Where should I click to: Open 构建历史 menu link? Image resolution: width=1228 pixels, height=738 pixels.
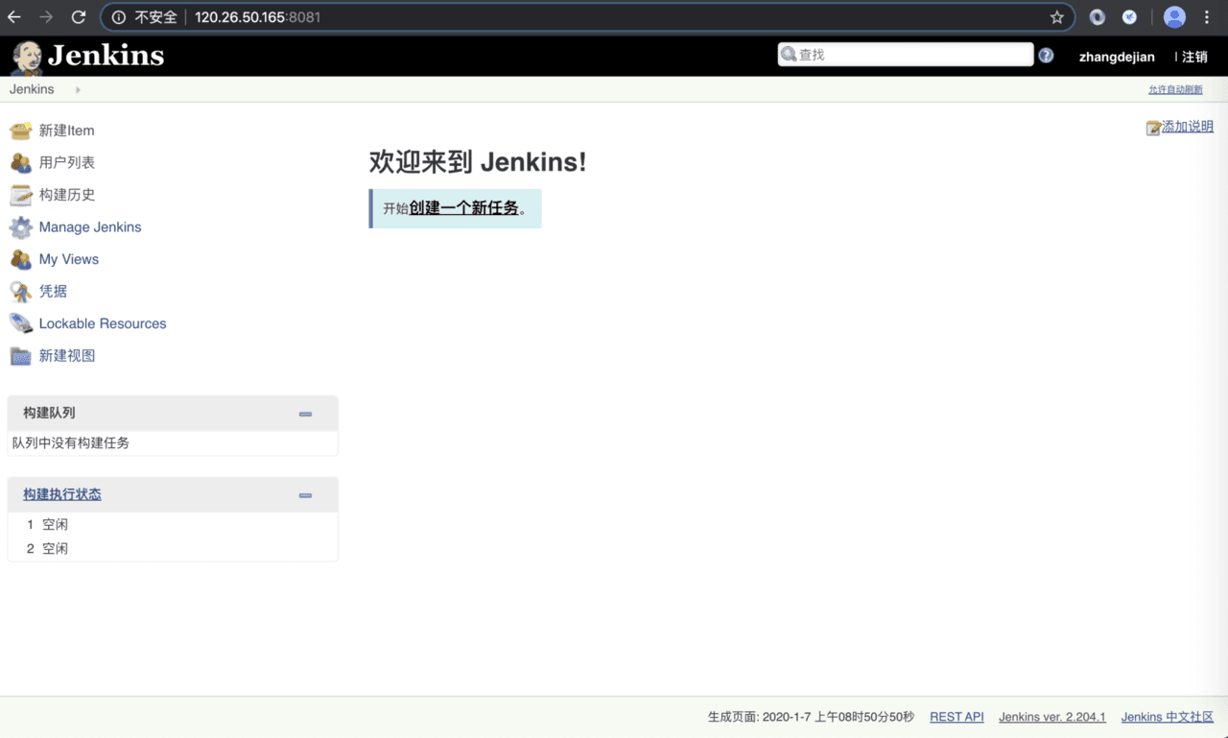coord(67,195)
